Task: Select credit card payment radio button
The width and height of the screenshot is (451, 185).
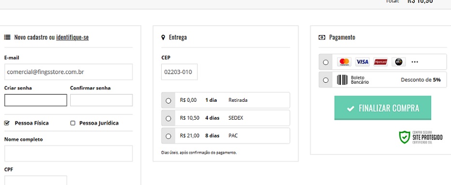Action: [326, 62]
